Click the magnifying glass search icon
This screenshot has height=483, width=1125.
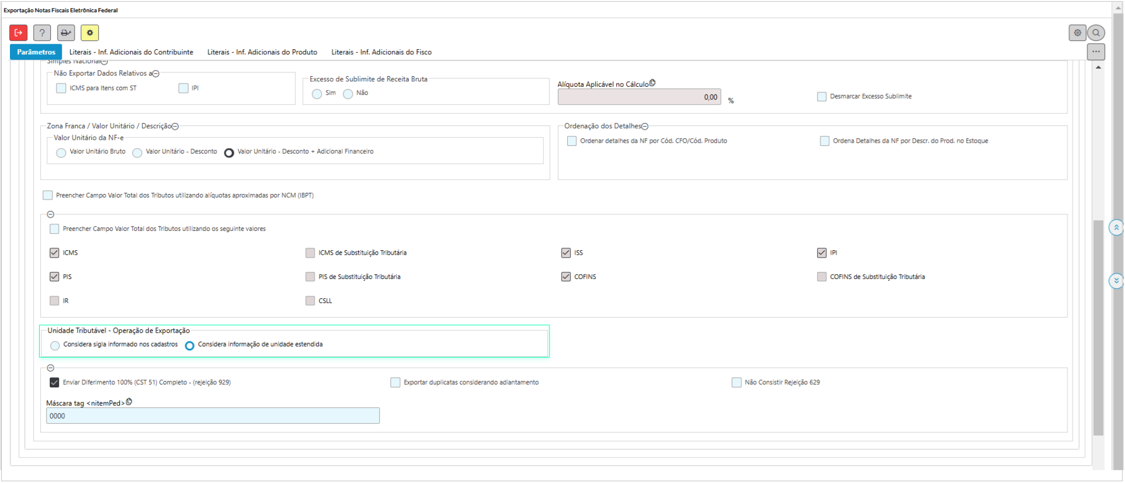1096,33
